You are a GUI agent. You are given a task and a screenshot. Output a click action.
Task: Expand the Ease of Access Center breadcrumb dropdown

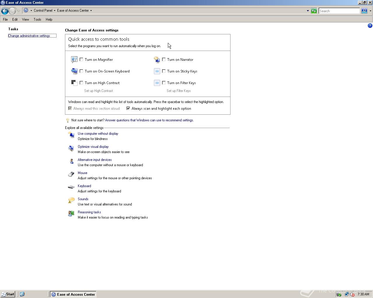[x=91, y=10]
